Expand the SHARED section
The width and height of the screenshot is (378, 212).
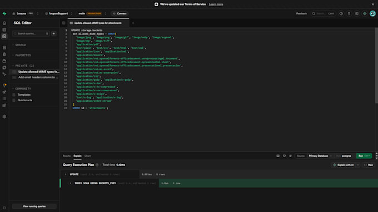click(21, 45)
